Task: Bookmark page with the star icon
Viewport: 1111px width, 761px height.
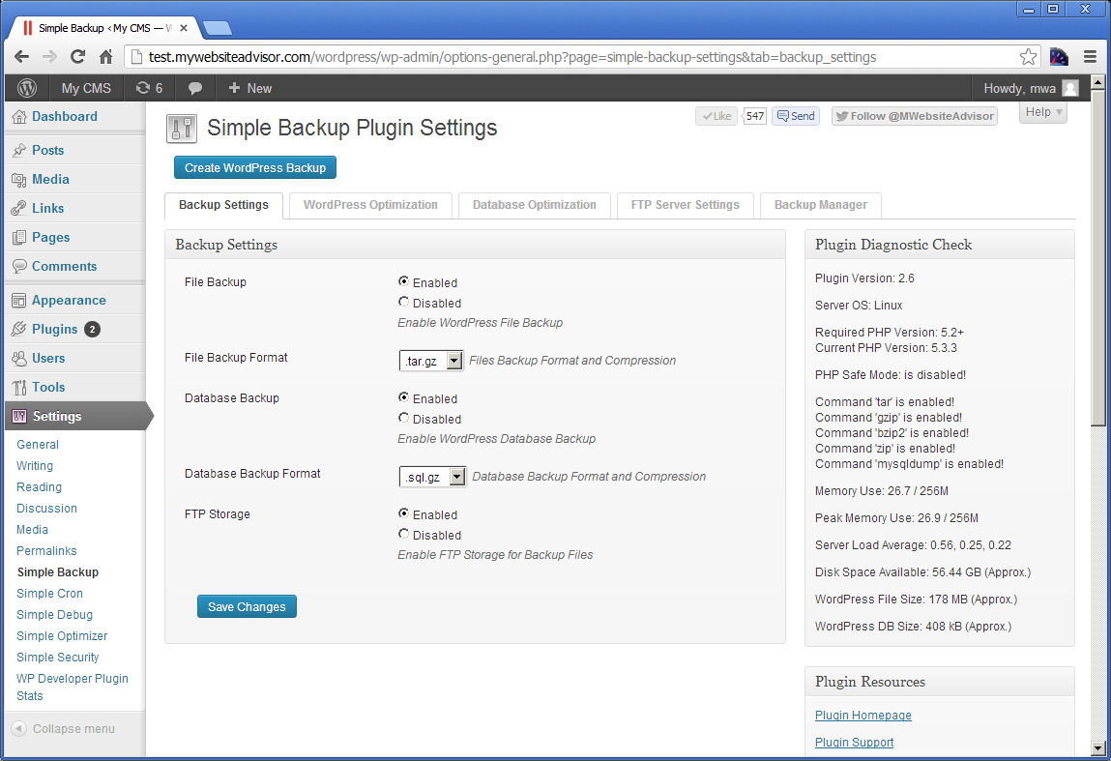Action: 1028,57
